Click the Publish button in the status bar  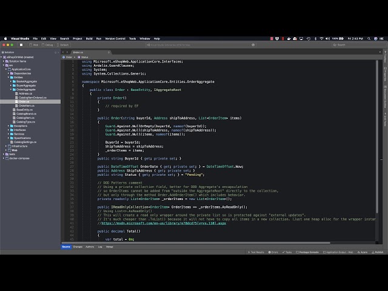(378, 252)
